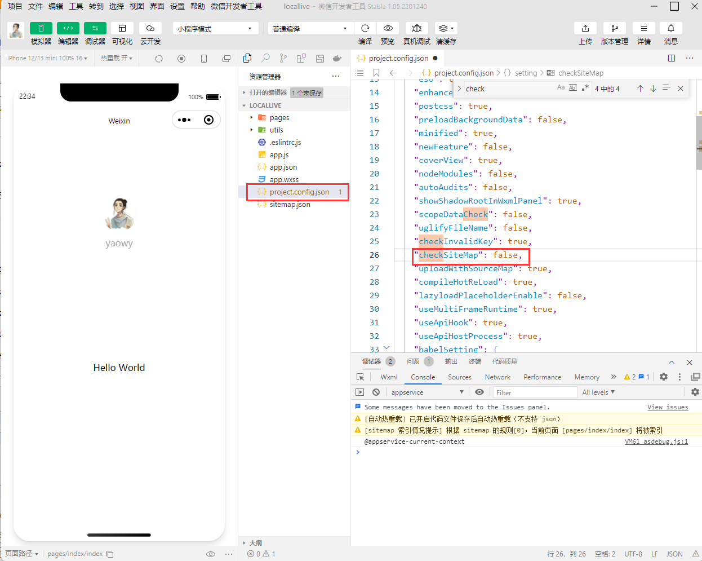Click the phone device icon in simulator toolbar
702x561 pixels.
pos(204,59)
